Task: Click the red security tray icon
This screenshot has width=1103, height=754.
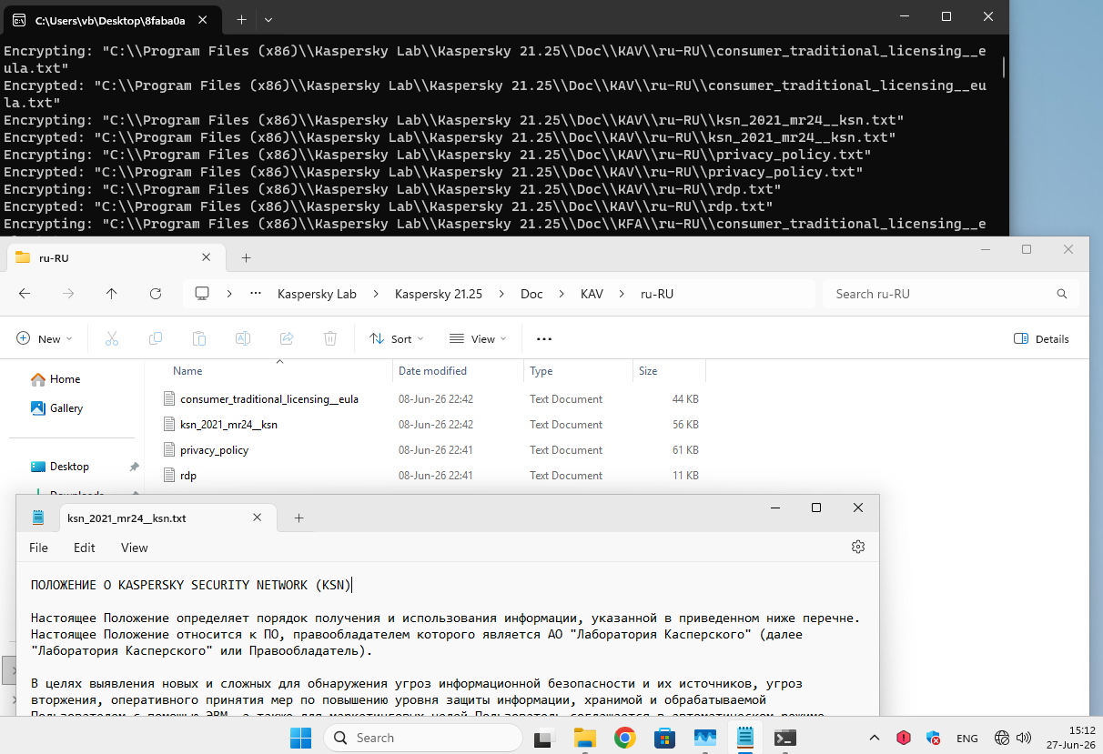Action: coord(904,738)
